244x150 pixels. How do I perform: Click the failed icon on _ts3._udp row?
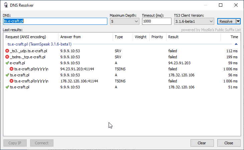(7, 51)
